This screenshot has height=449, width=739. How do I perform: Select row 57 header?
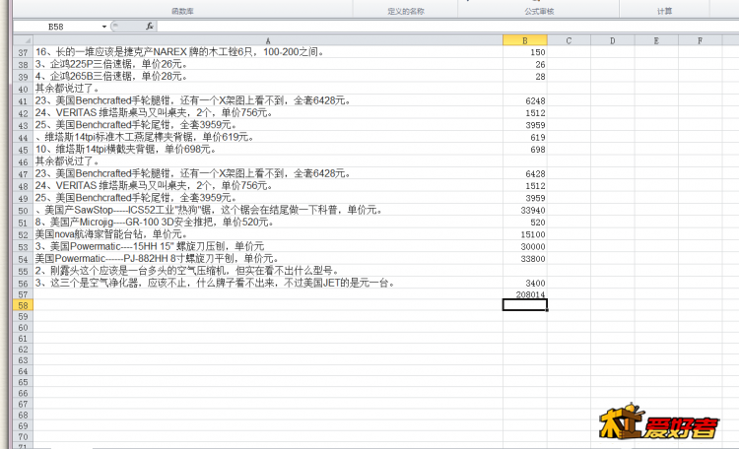pos(23,294)
